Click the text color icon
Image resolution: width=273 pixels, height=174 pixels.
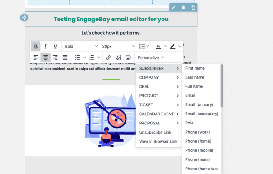(158, 46)
